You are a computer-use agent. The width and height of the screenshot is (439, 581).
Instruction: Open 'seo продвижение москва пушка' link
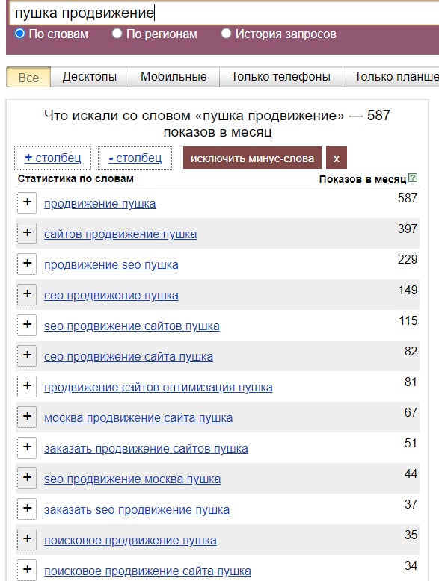coord(132,479)
